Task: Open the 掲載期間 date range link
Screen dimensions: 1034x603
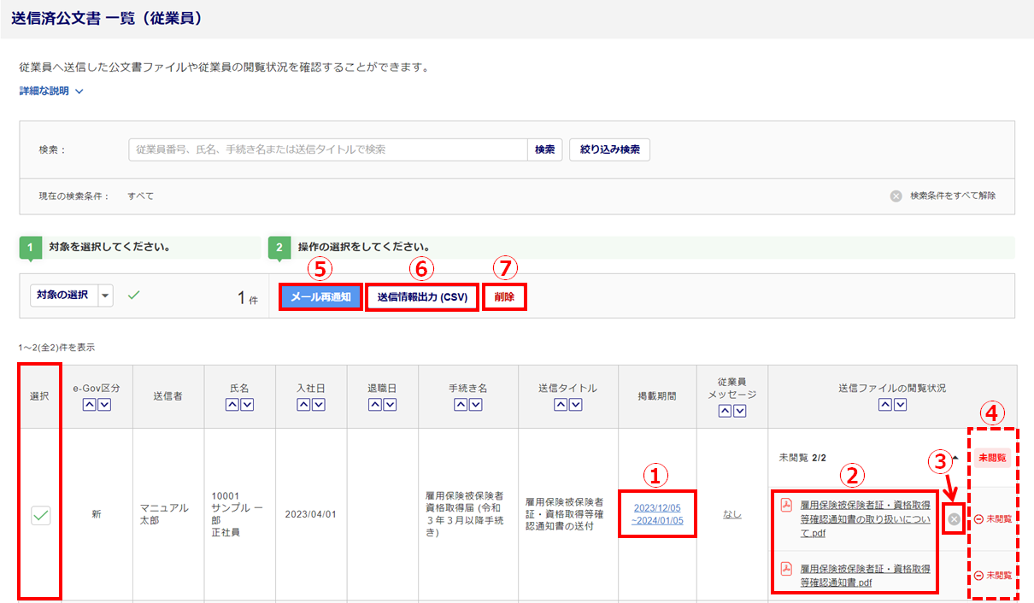Action: point(657,514)
